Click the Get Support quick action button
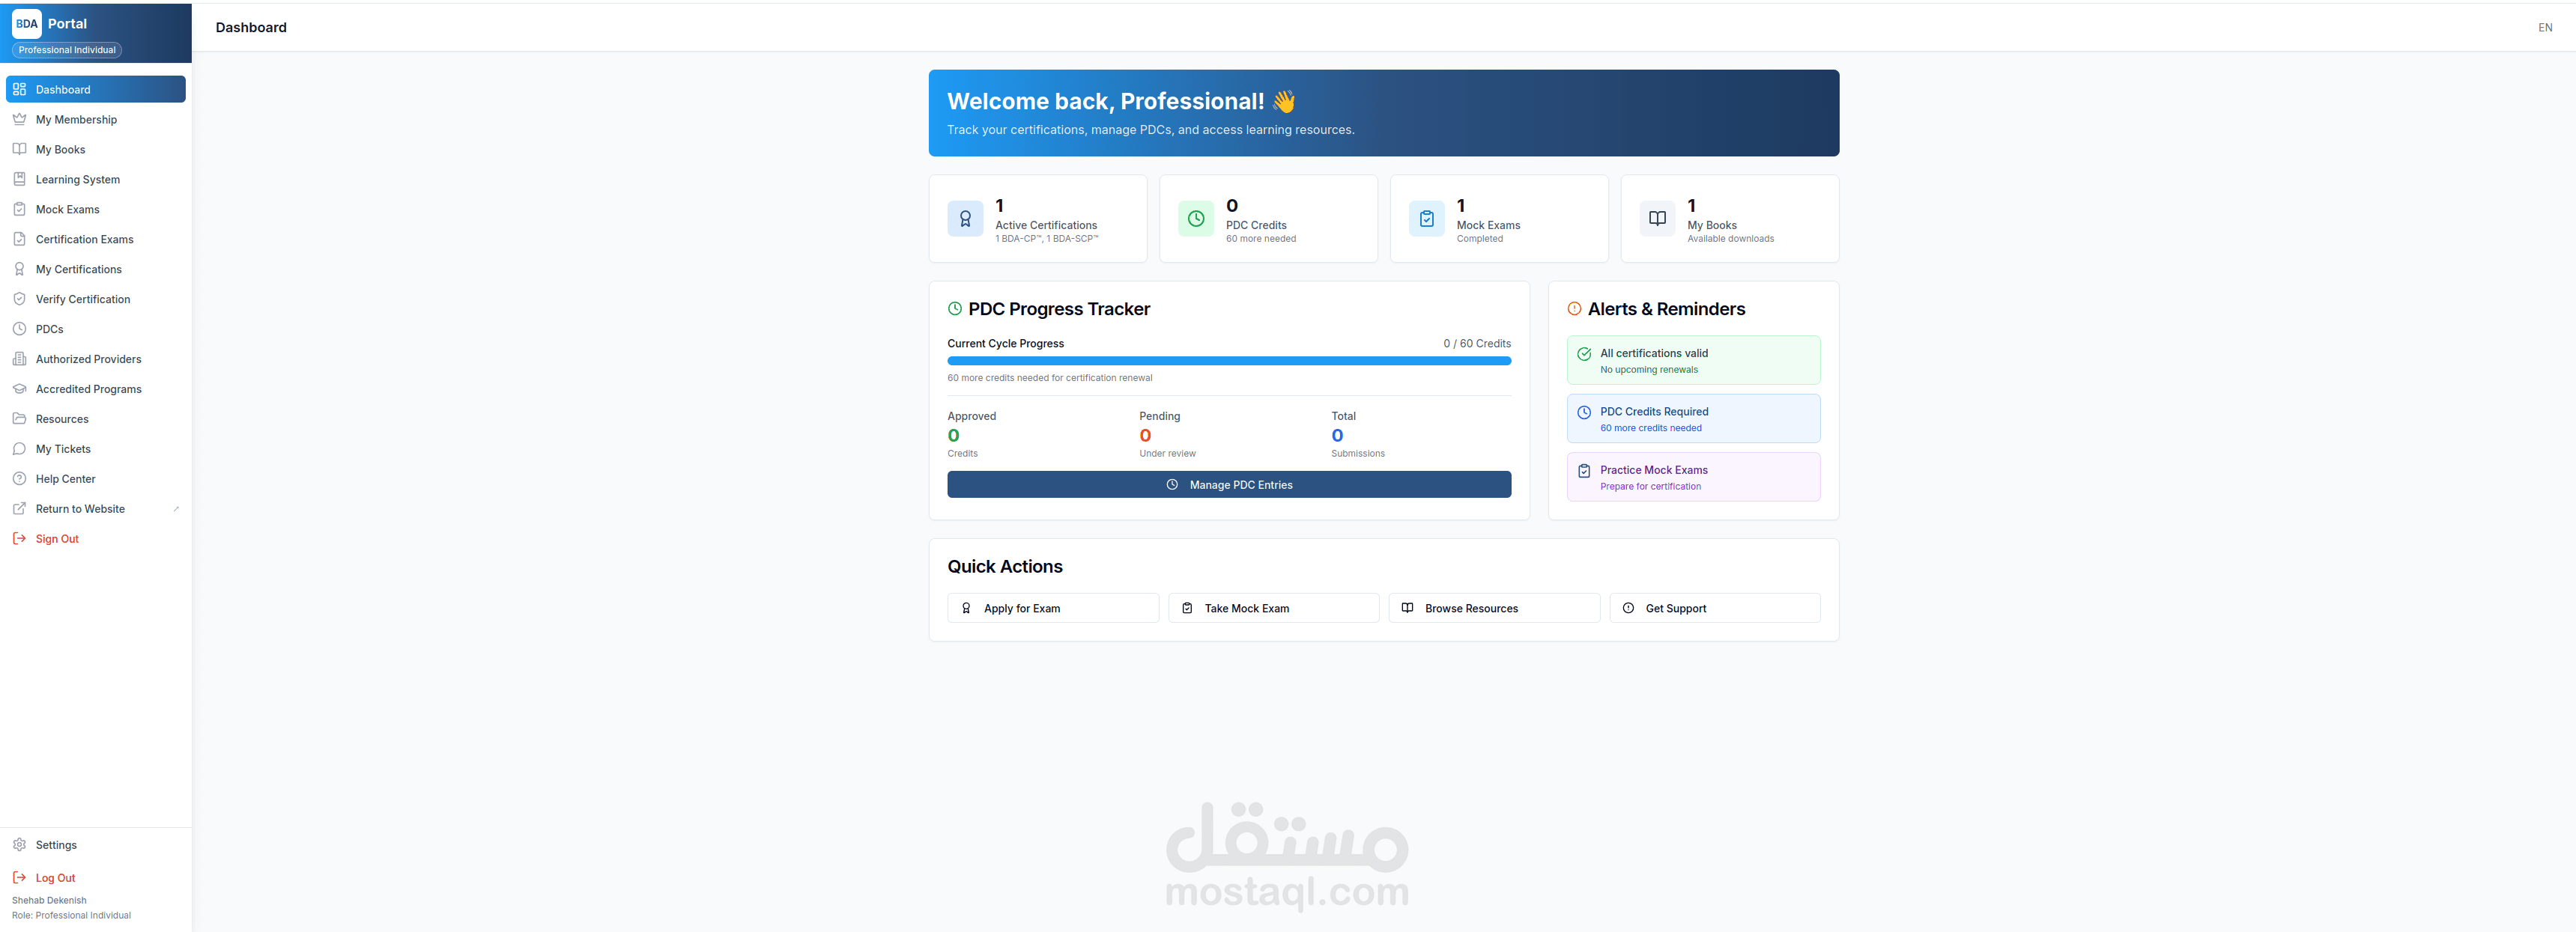This screenshot has width=2576, height=932. [1714, 607]
